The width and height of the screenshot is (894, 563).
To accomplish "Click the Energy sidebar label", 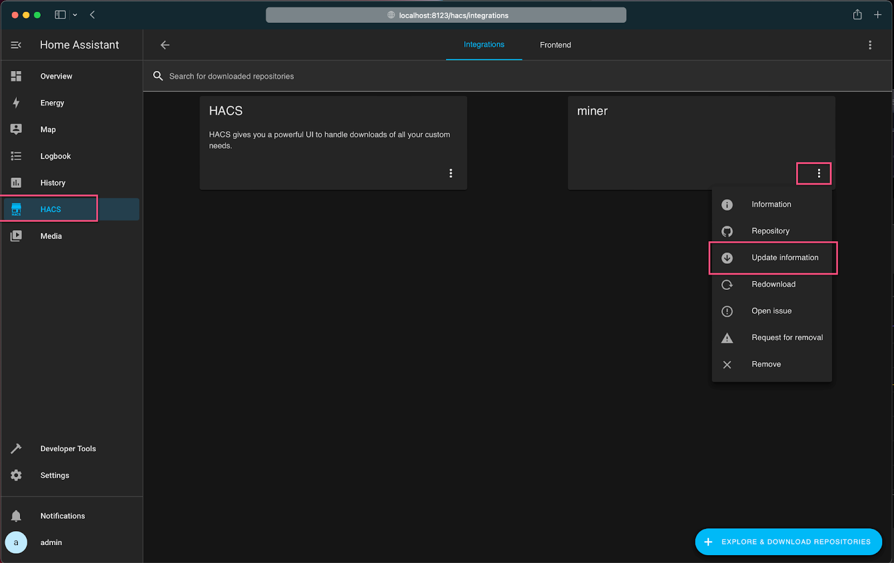I will [53, 103].
